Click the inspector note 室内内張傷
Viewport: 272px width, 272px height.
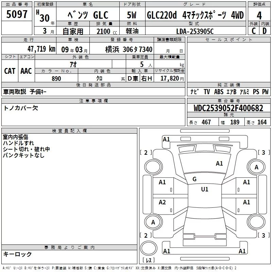15,137
